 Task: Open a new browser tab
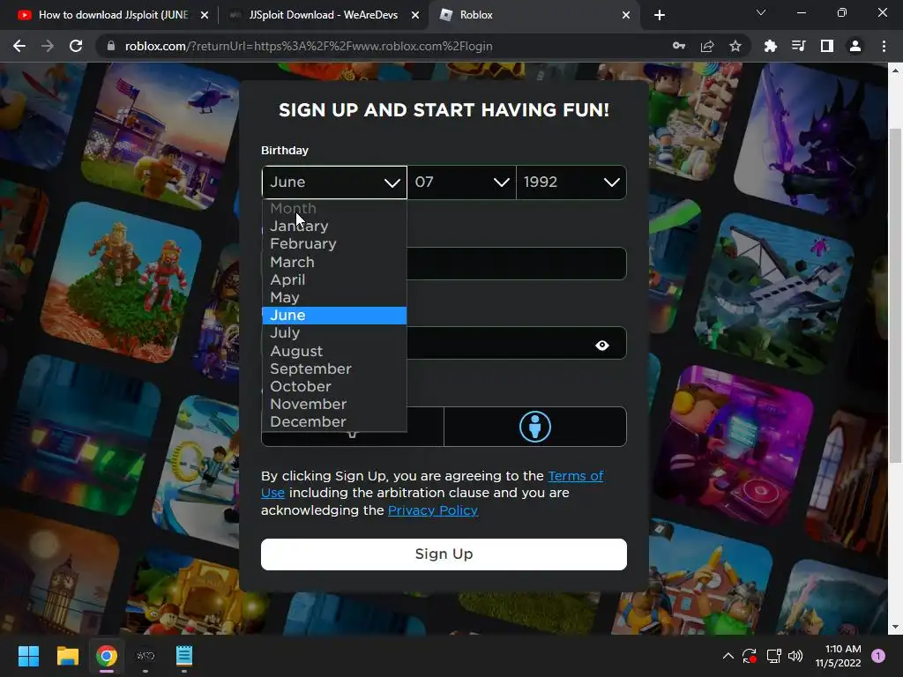(x=660, y=15)
